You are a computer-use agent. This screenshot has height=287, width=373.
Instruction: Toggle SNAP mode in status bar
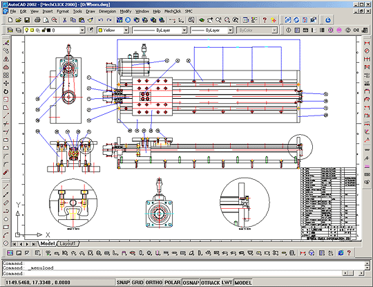[123, 282]
